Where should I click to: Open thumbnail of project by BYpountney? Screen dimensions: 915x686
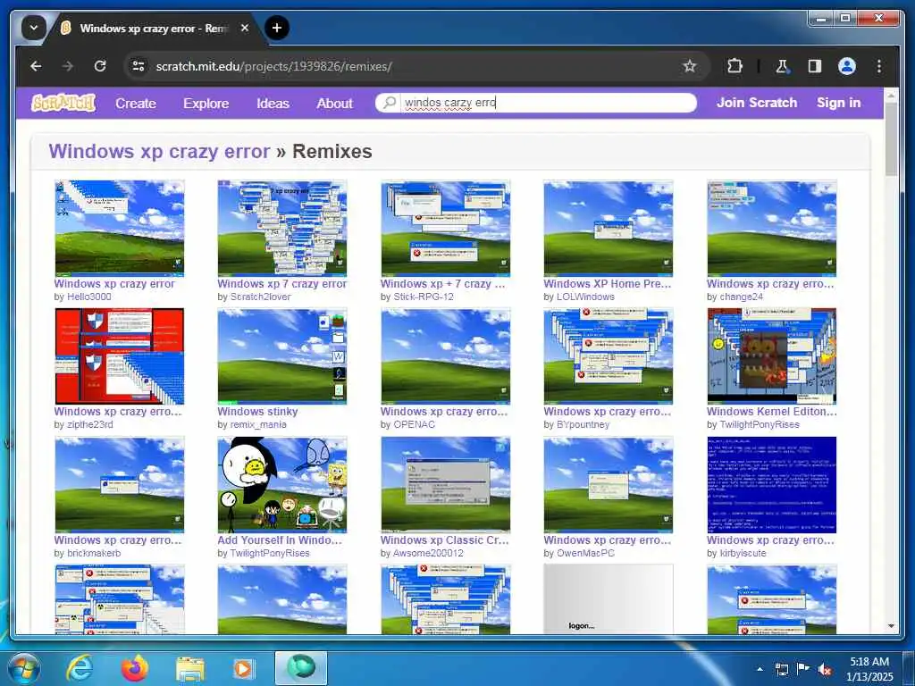tap(608, 356)
